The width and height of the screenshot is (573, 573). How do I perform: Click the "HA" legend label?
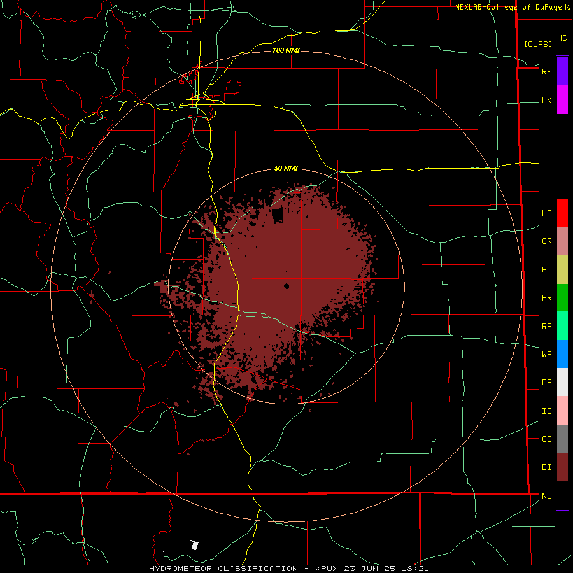[x=546, y=213]
